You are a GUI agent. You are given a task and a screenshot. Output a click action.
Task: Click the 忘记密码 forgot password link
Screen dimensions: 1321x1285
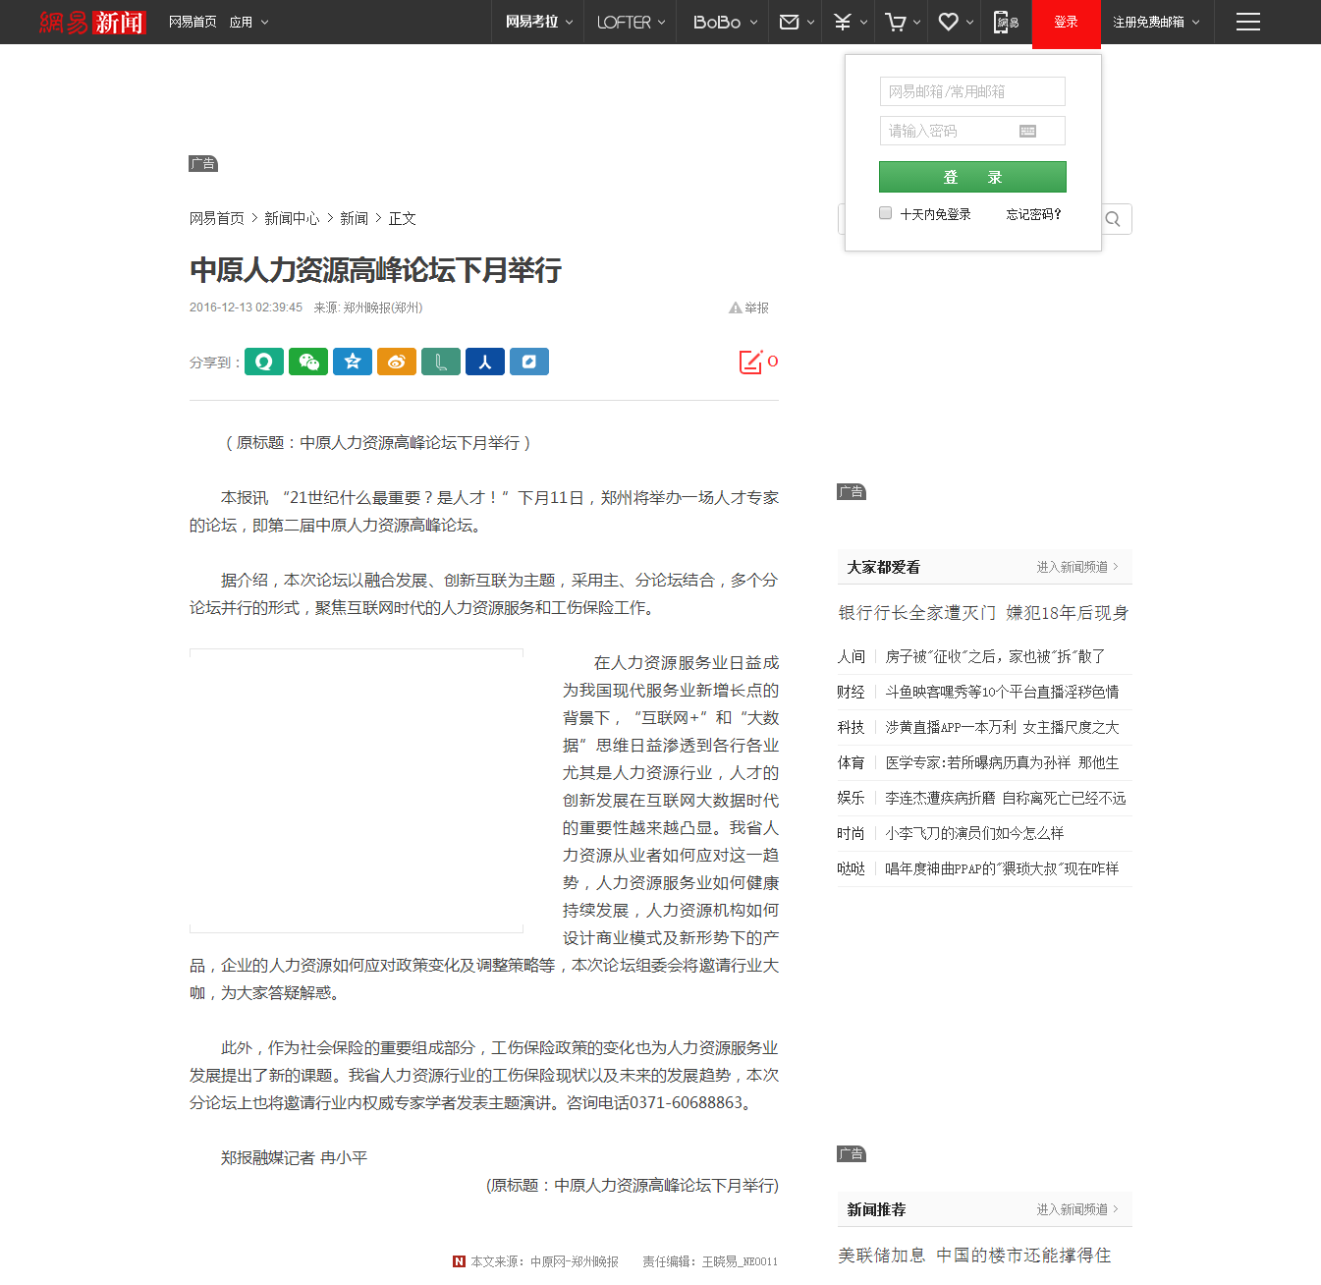pos(1033,214)
